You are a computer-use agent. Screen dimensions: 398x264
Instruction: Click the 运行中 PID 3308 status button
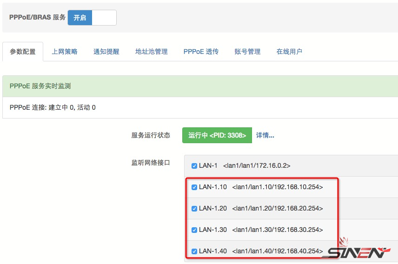(x=217, y=135)
